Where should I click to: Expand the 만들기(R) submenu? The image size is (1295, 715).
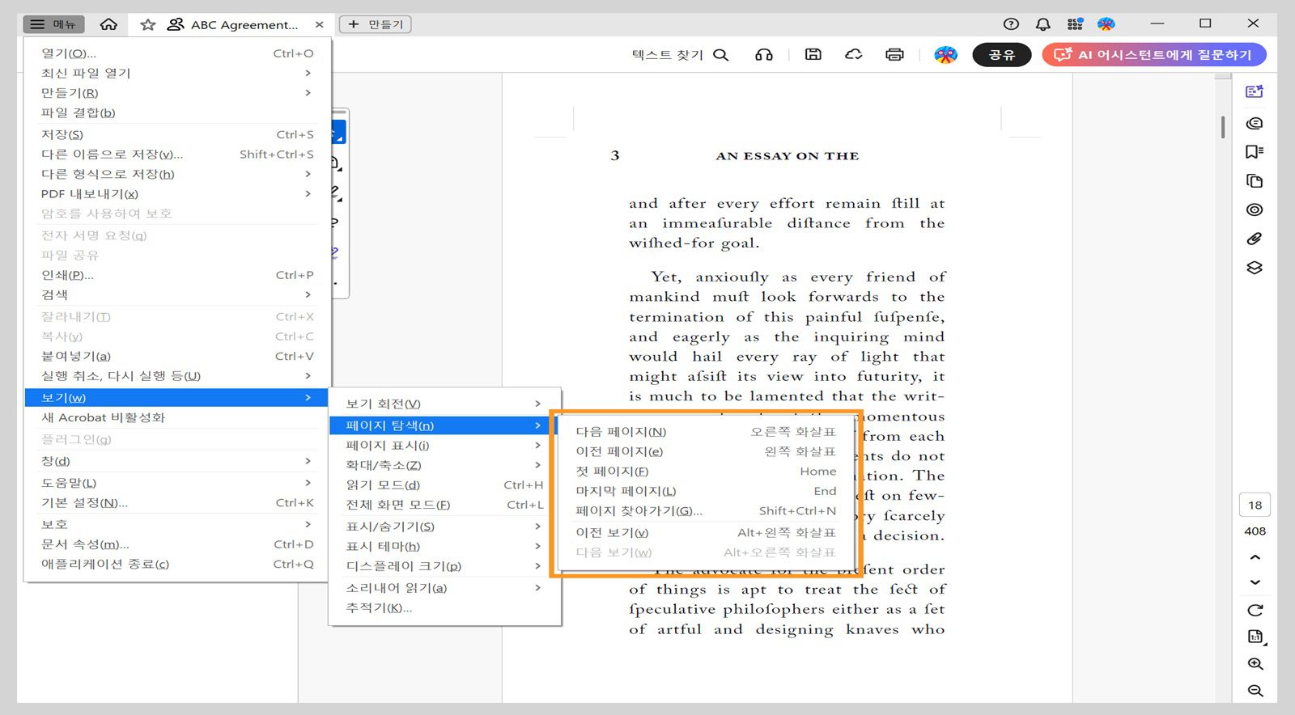click(x=177, y=93)
